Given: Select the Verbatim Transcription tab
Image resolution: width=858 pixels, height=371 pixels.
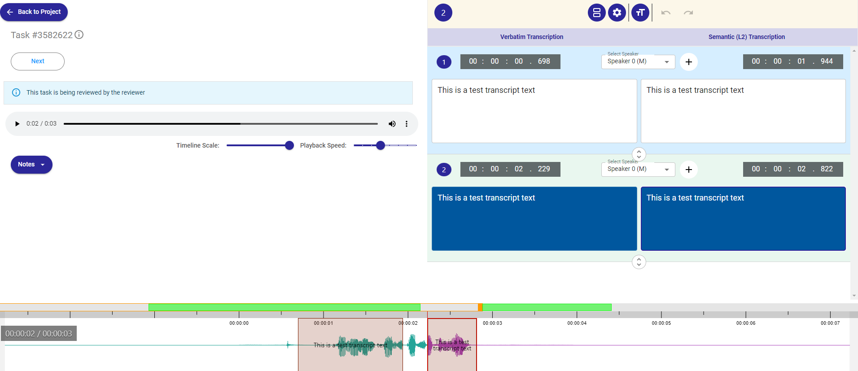Looking at the screenshot, I should (532, 37).
